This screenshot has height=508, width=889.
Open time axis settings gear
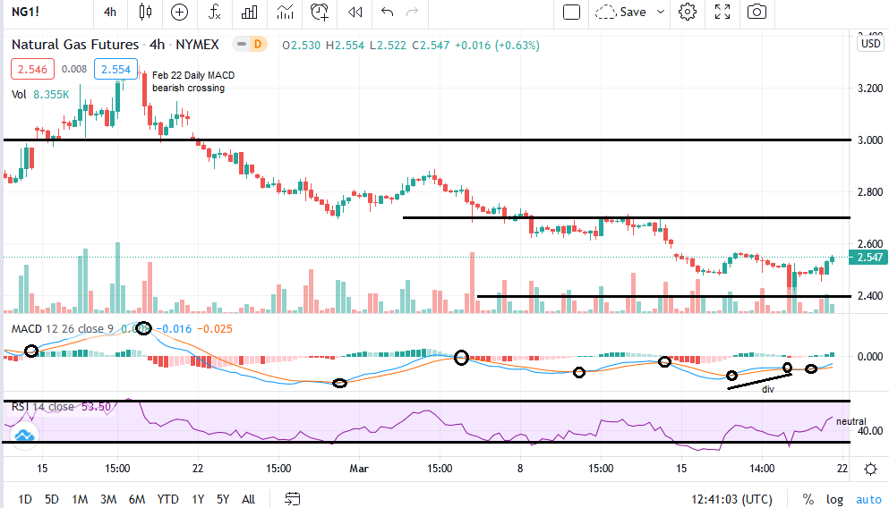[x=870, y=469]
